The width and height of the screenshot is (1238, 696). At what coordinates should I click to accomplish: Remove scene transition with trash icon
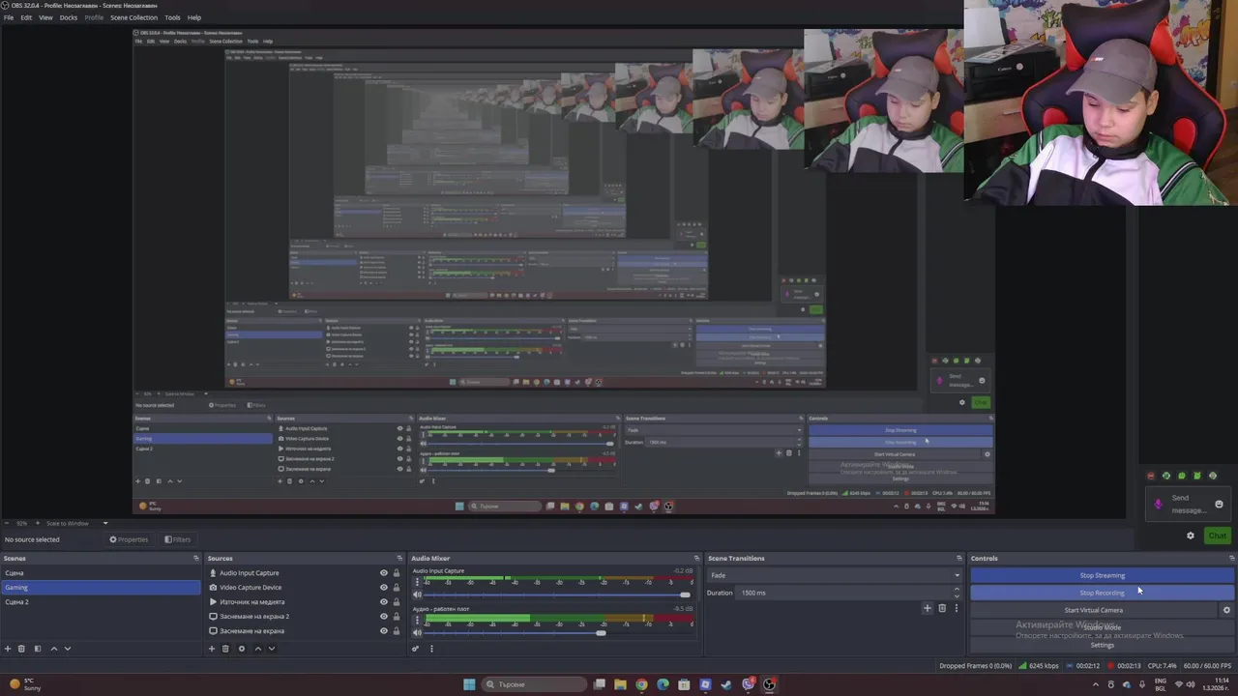coord(942,608)
